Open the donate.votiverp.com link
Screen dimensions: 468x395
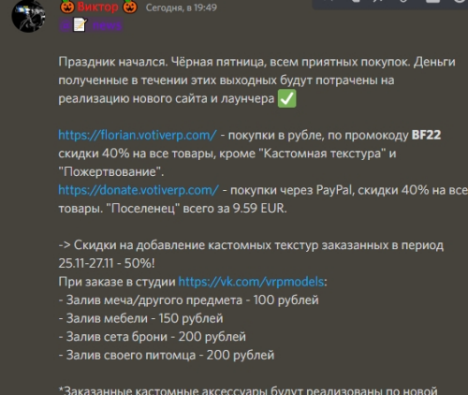click(139, 190)
